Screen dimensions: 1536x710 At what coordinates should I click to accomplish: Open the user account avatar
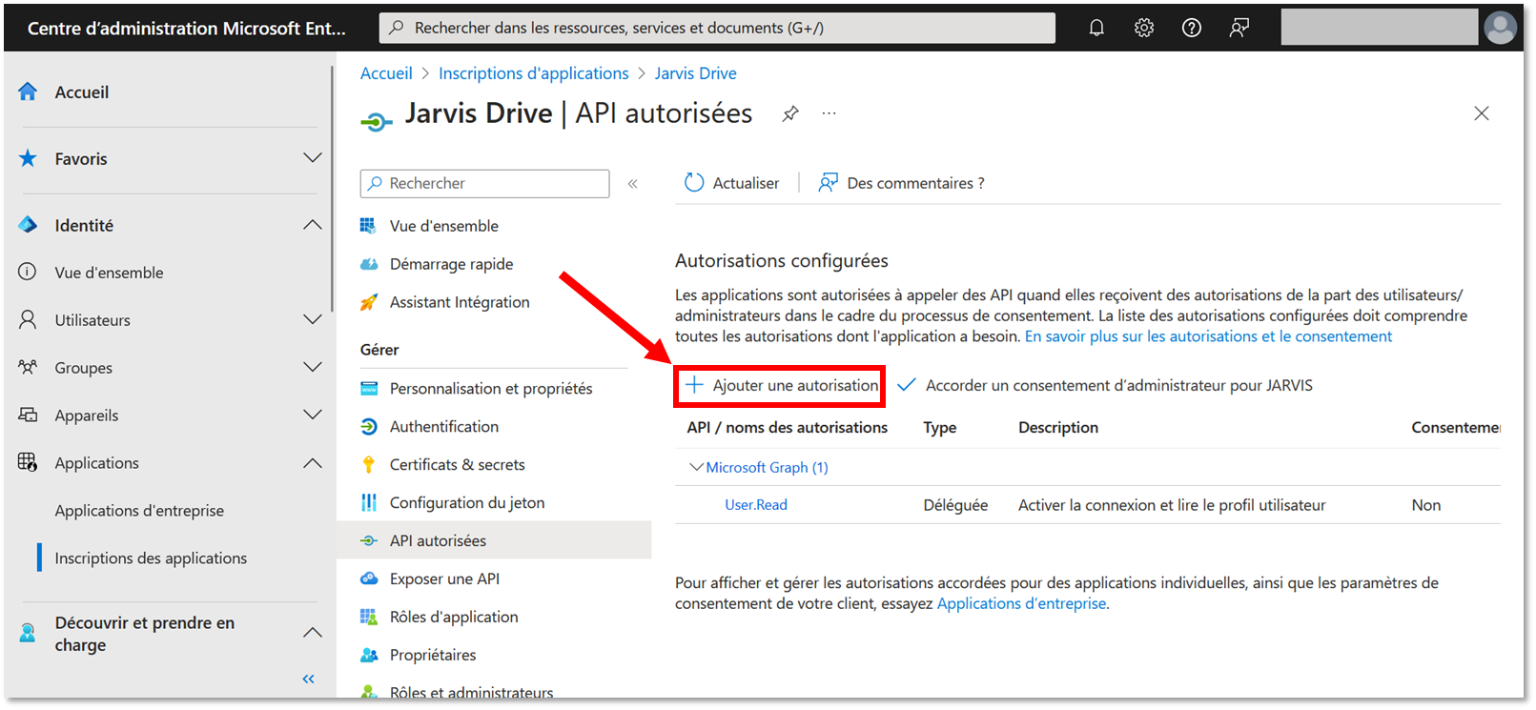tap(1500, 28)
